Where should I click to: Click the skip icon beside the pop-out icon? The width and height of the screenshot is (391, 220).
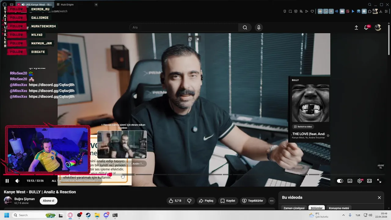[x=198, y=39]
